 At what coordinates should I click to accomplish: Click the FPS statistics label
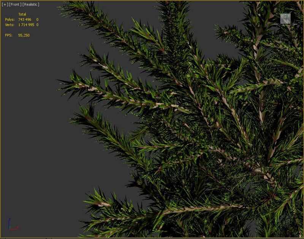click(x=8, y=35)
